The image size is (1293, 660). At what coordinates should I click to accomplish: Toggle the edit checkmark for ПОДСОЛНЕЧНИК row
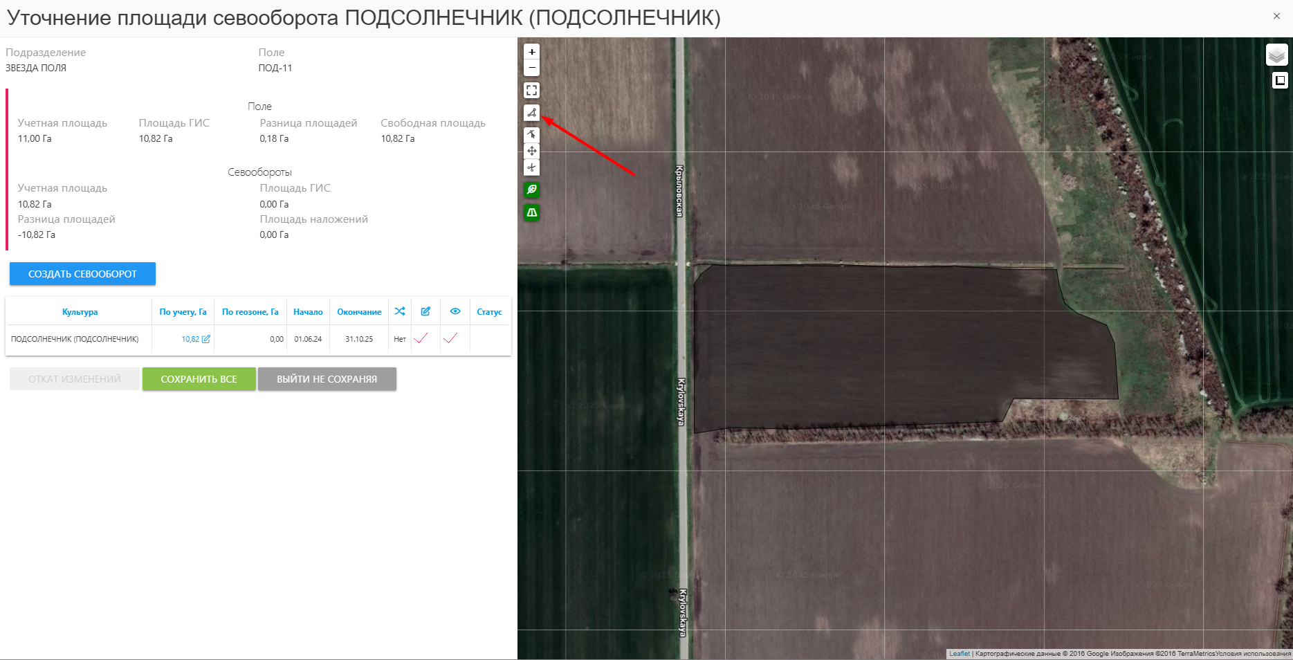coord(421,338)
